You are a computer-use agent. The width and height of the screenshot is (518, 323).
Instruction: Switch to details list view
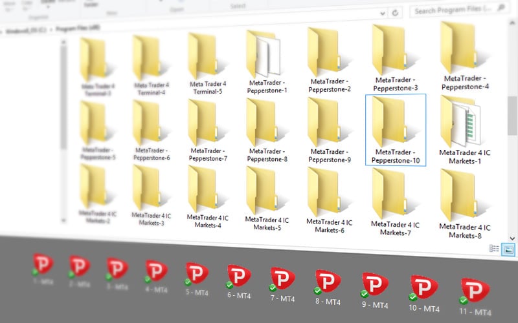[x=494, y=249]
